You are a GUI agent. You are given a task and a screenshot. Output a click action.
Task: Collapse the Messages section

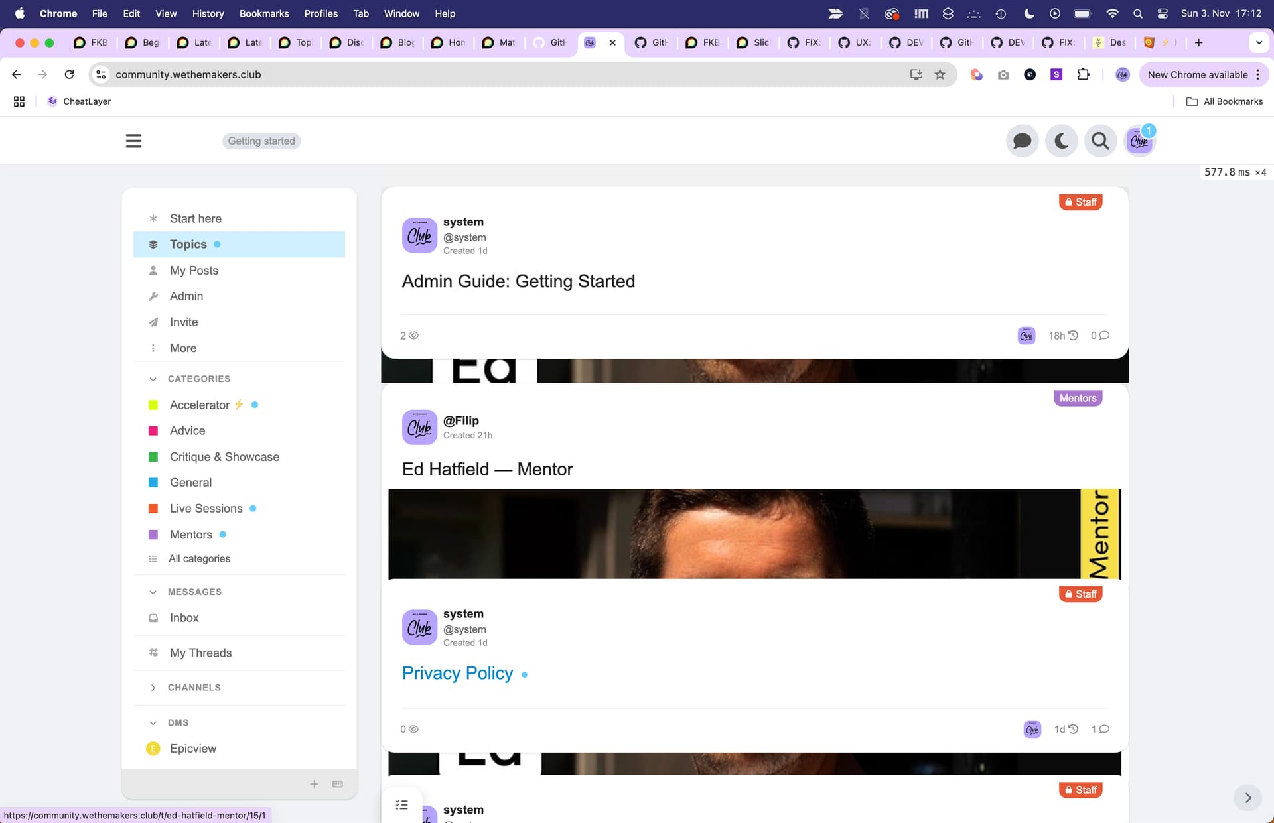[x=153, y=592]
